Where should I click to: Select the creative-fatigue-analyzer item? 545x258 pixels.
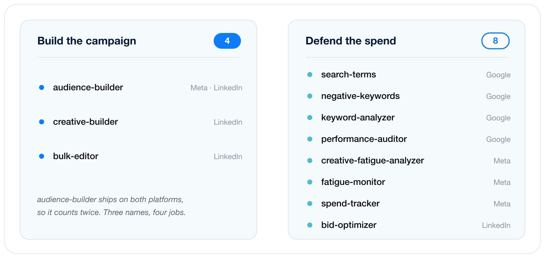click(409, 161)
